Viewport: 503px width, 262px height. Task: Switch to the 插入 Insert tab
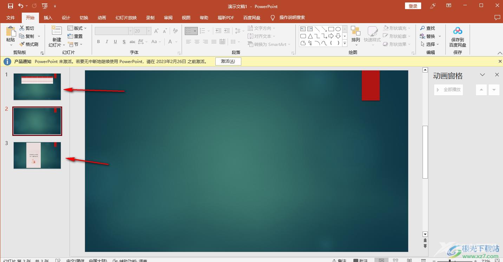[x=48, y=18]
